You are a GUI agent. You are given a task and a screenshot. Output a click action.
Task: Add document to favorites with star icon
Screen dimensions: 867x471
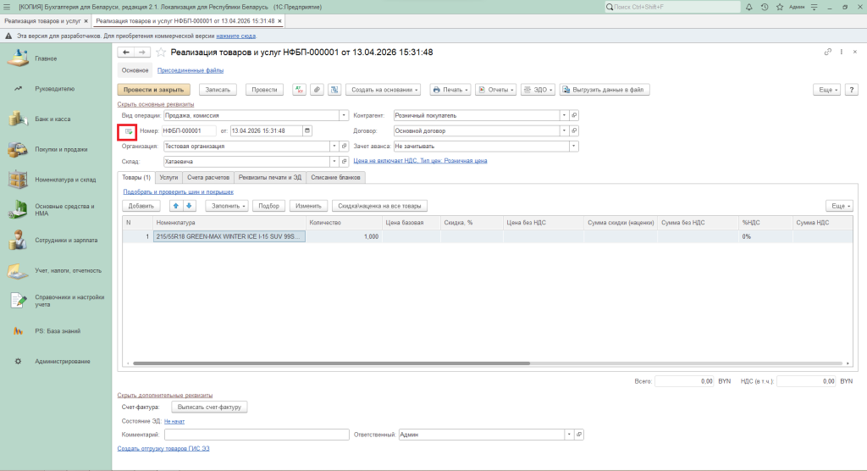pyautogui.click(x=161, y=53)
